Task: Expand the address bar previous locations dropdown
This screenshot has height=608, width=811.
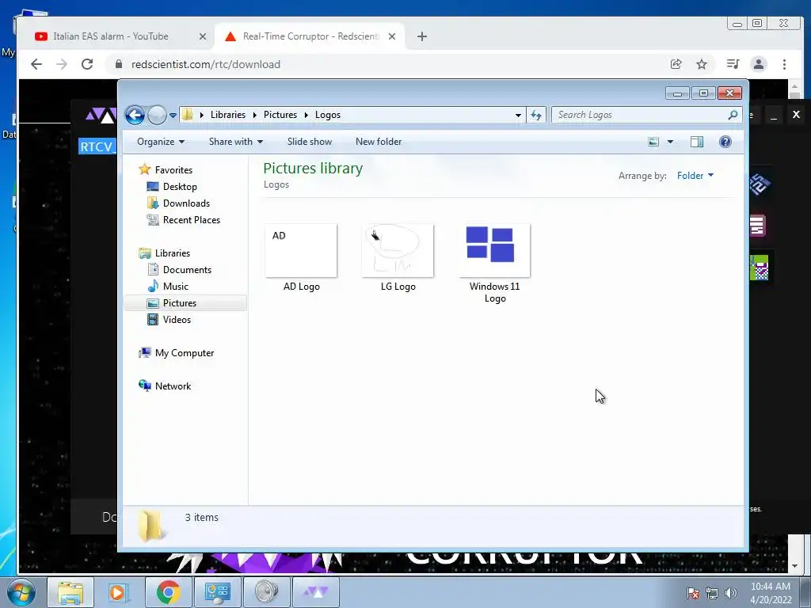Action: point(518,116)
